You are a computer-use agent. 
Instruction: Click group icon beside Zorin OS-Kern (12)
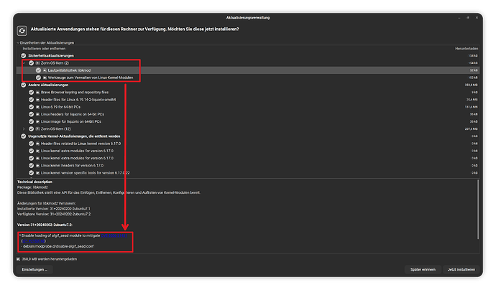tap(37, 129)
